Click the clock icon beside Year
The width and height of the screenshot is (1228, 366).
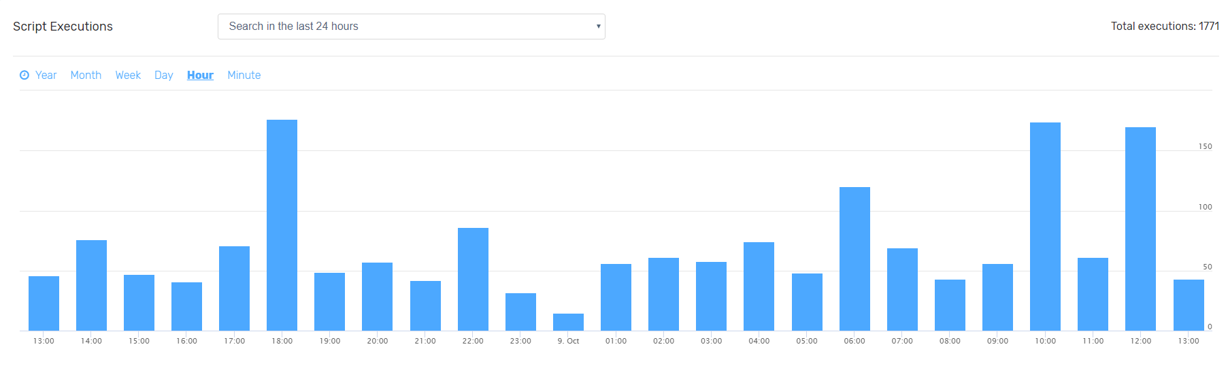click(24, 76)
